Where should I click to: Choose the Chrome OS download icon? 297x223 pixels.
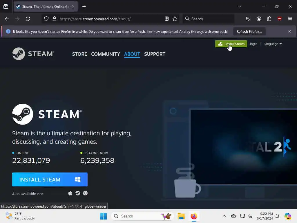(85, 193)
